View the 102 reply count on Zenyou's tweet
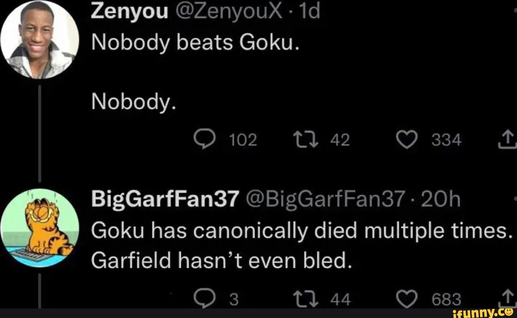The image size is (517, 318). 243,139
